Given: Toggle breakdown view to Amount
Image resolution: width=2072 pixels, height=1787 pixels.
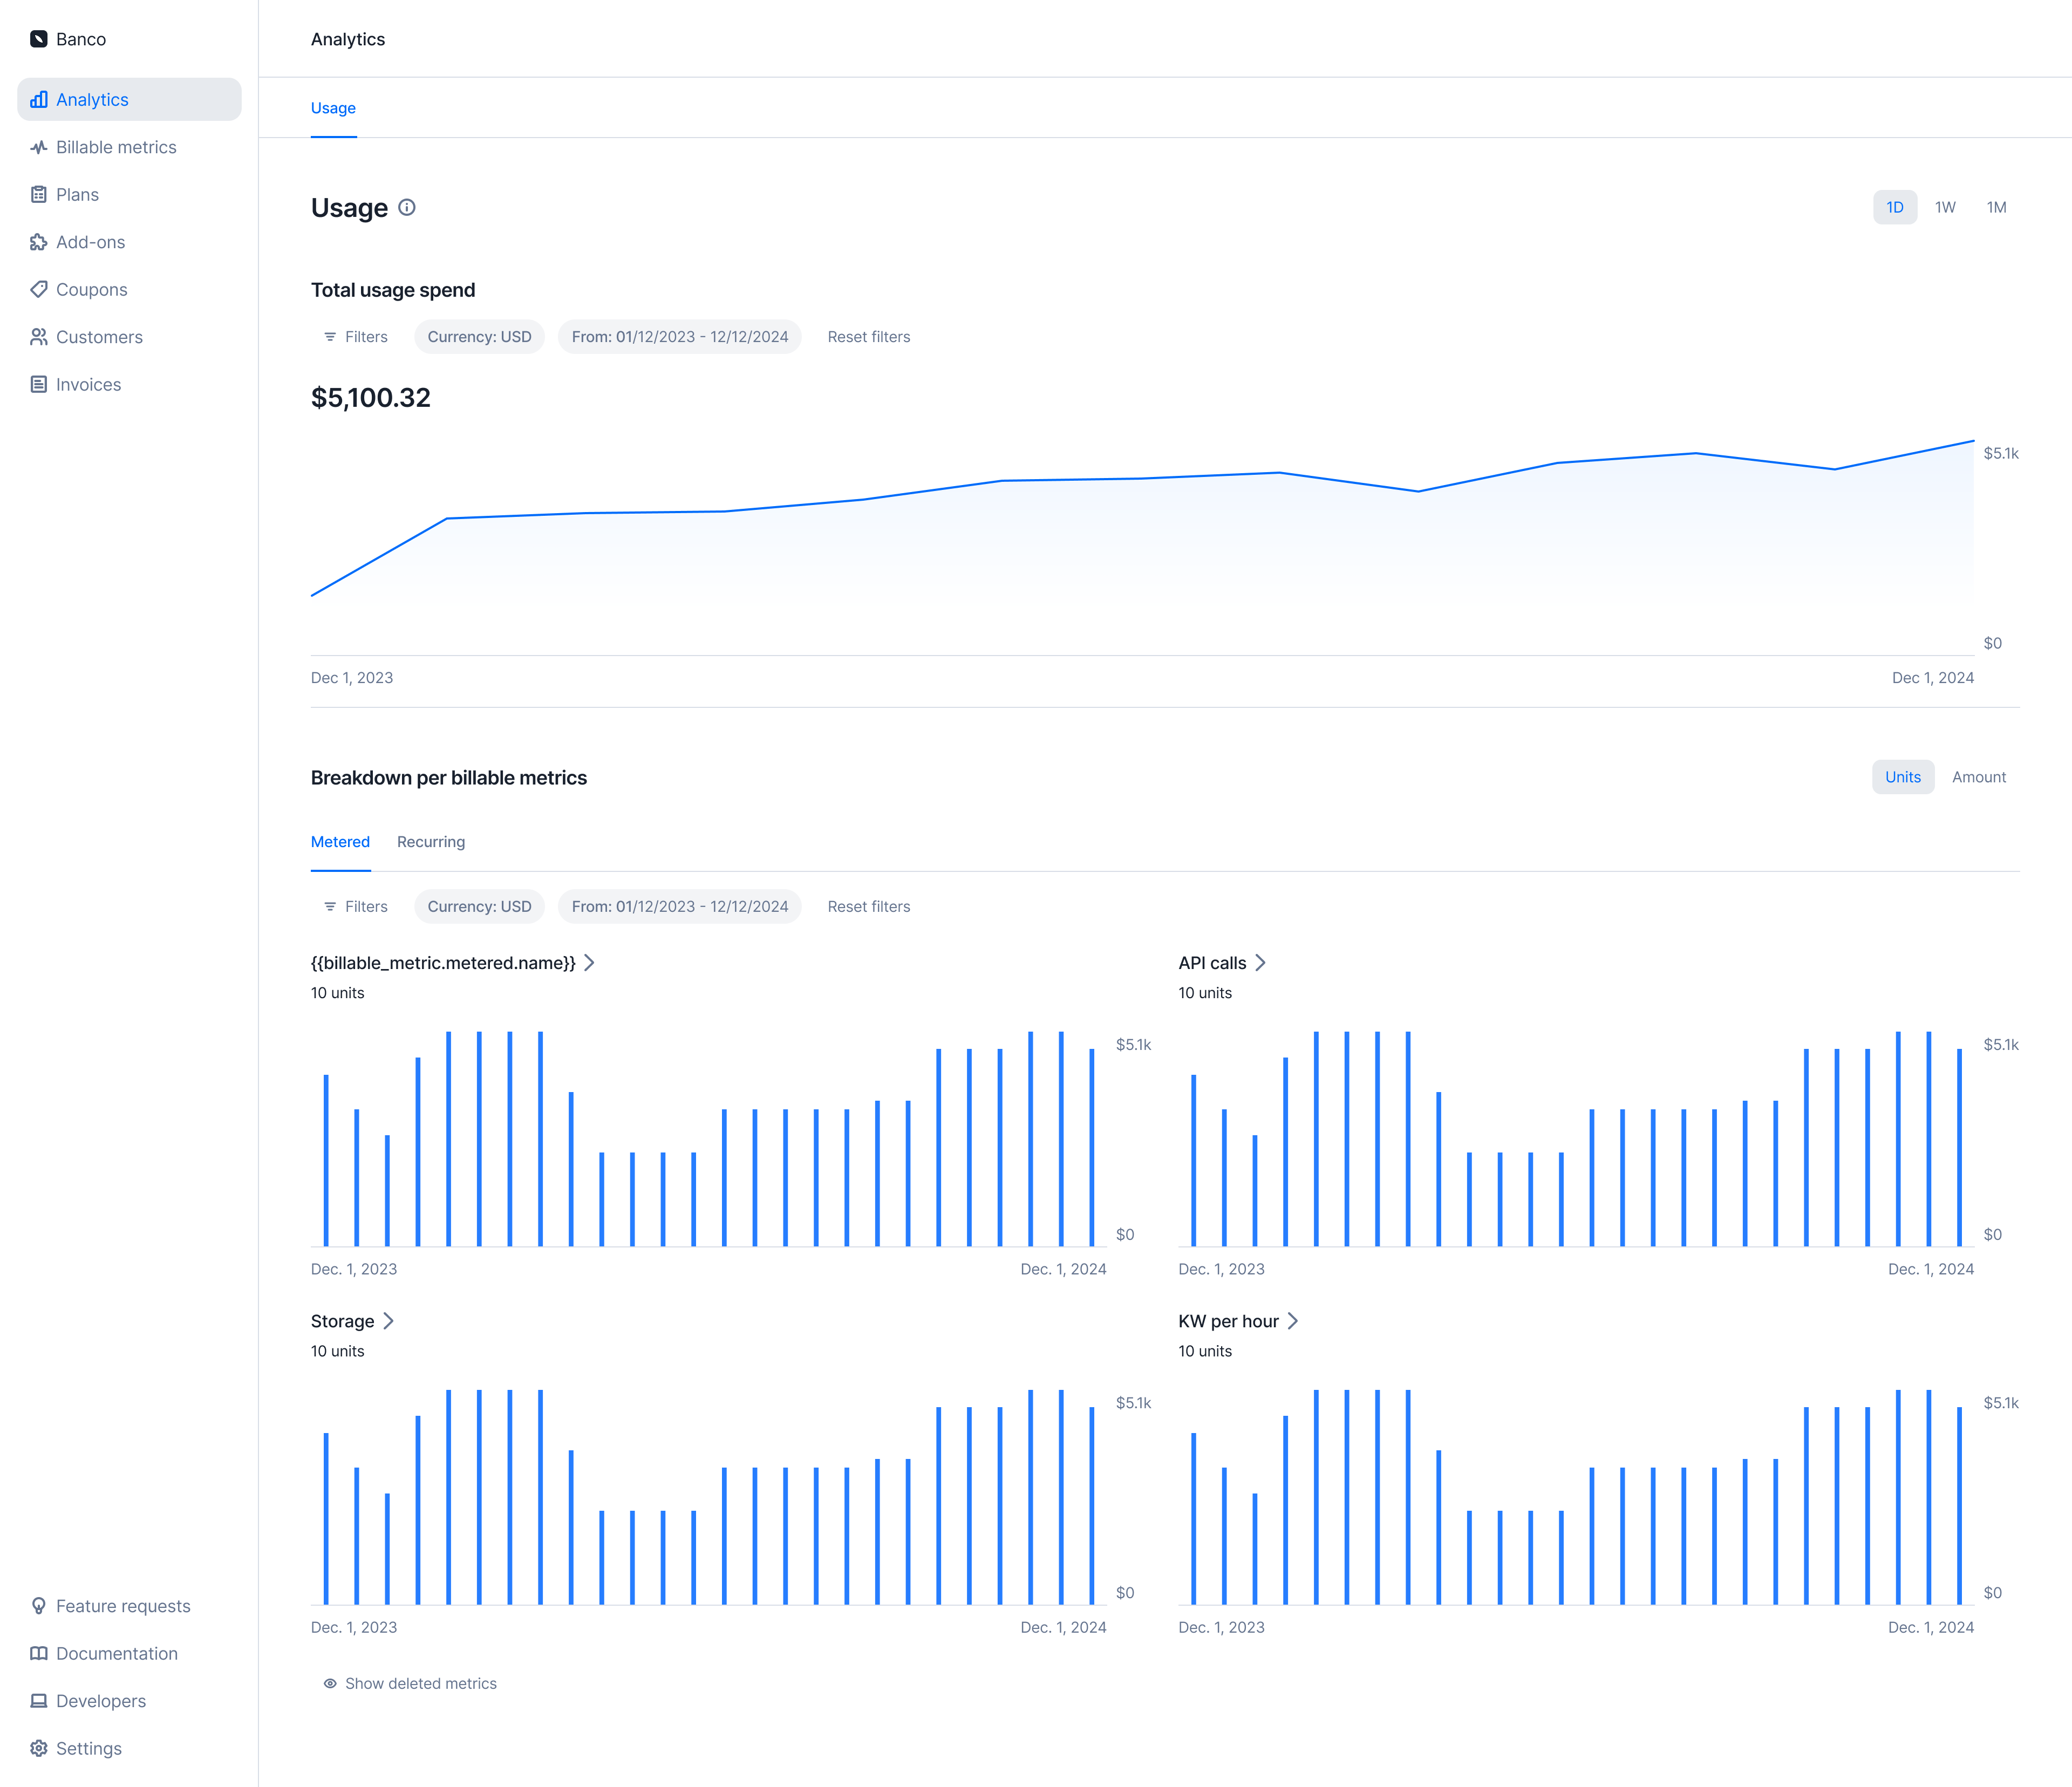Looking at the screenshot, I should coord(1978,777).
